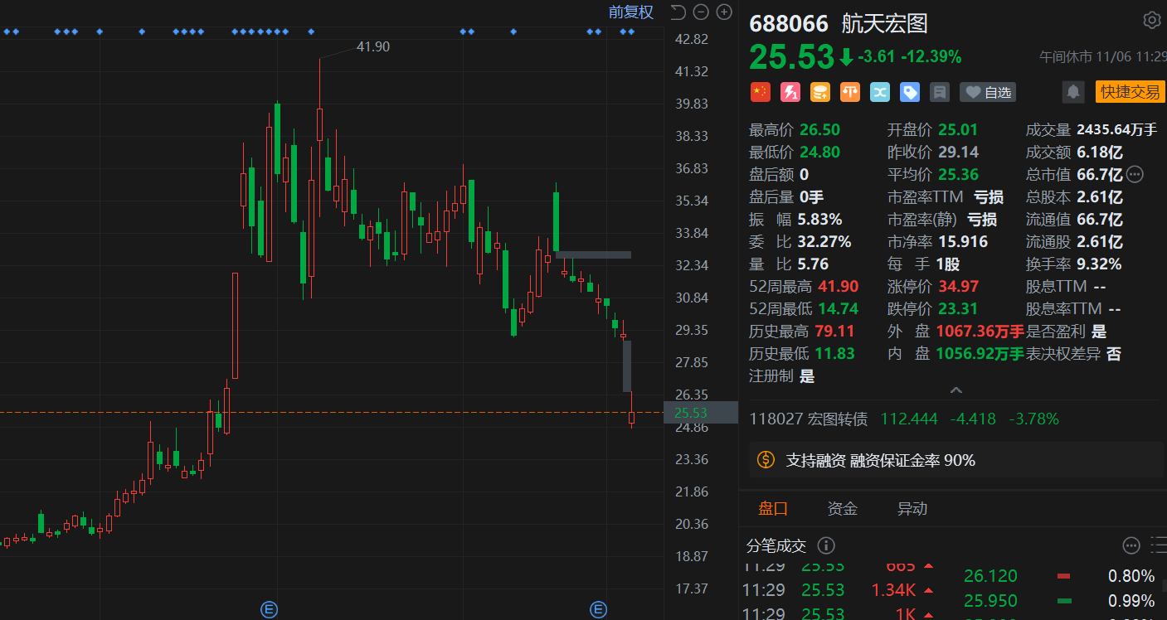Click the orange coin stack icon
1167x620 pixels.
pyautogui.click(x=820, y=92)
